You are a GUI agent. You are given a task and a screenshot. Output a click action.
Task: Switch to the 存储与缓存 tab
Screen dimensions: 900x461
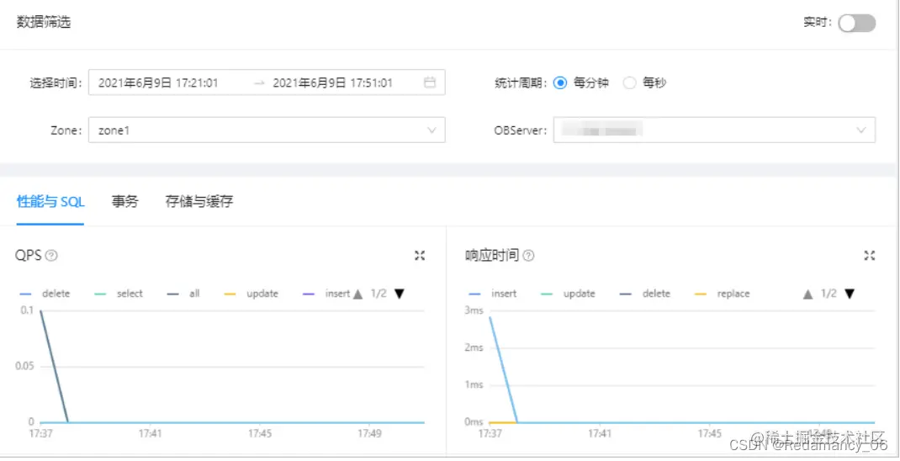pos(199,202)
